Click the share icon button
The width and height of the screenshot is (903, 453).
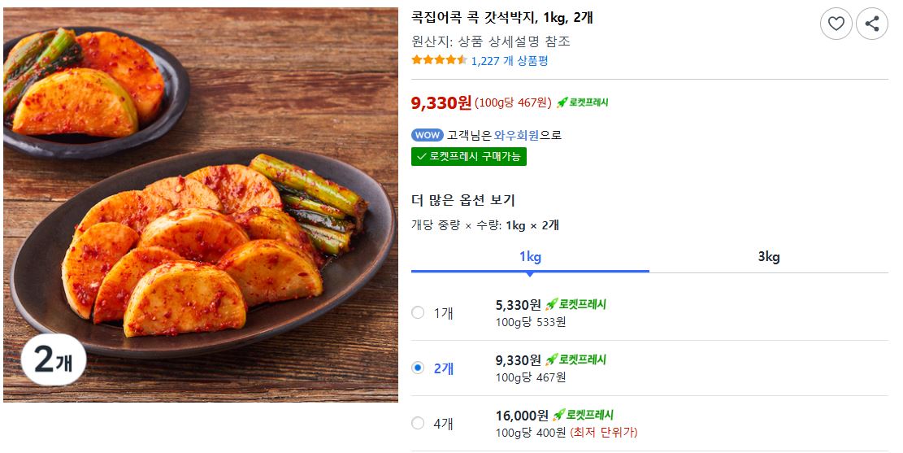(x=872, y=24)
